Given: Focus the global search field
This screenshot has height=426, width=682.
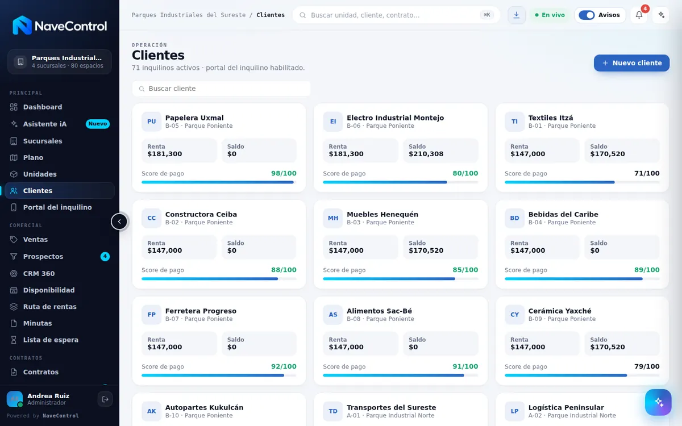Looking at the screenshot, I should (x=396, y=15).
